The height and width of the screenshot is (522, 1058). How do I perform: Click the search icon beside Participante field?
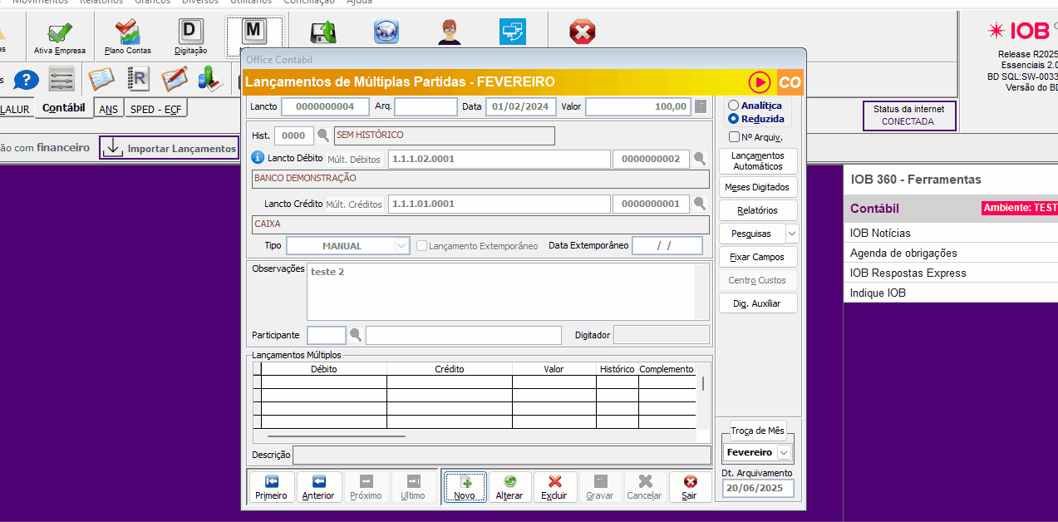tap(356, 335)
